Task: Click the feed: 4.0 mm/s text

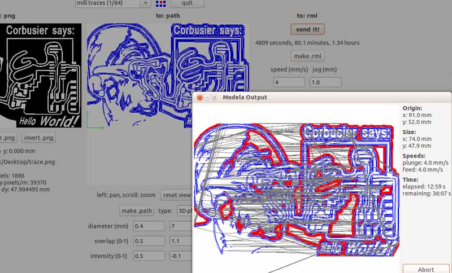Action: [423, 170]
